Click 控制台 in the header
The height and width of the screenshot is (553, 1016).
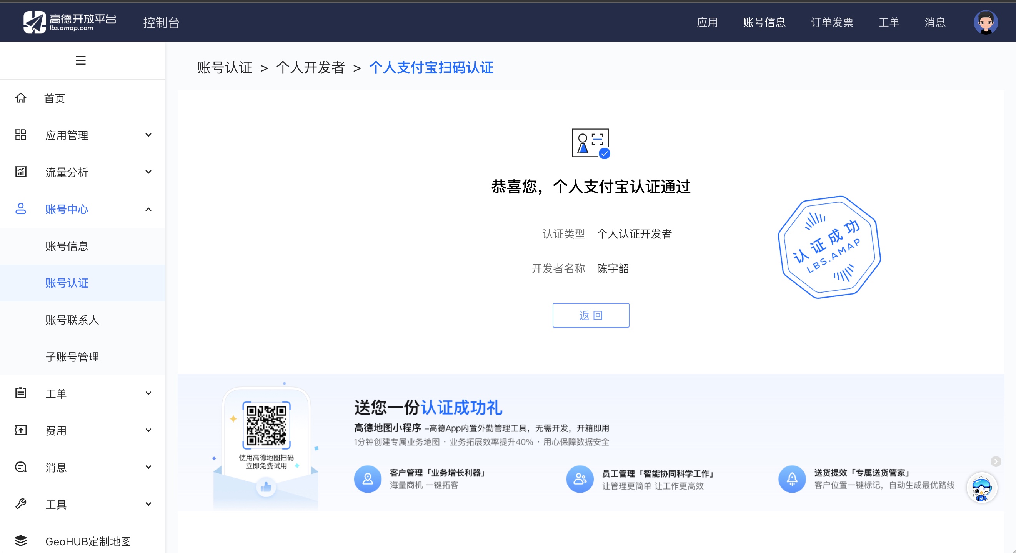(x=161, y=22)
